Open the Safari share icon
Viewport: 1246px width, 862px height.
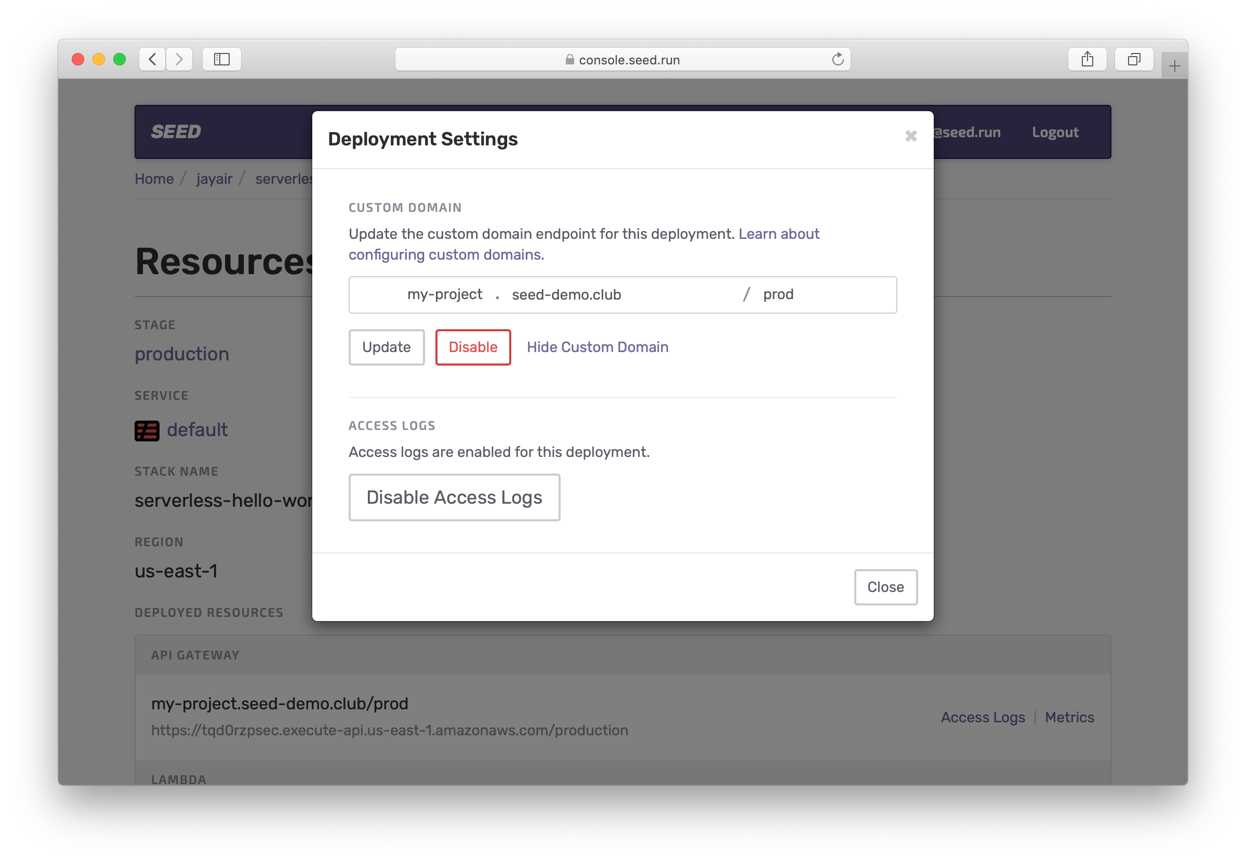coord(1087,59)
